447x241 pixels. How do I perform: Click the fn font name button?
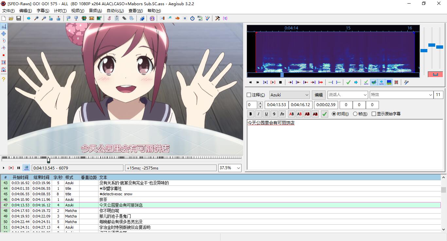point(282,114)
